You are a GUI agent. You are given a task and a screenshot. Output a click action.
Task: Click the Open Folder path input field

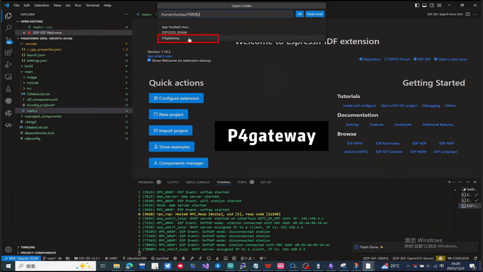pyautogui.click(x=226, y=14)
